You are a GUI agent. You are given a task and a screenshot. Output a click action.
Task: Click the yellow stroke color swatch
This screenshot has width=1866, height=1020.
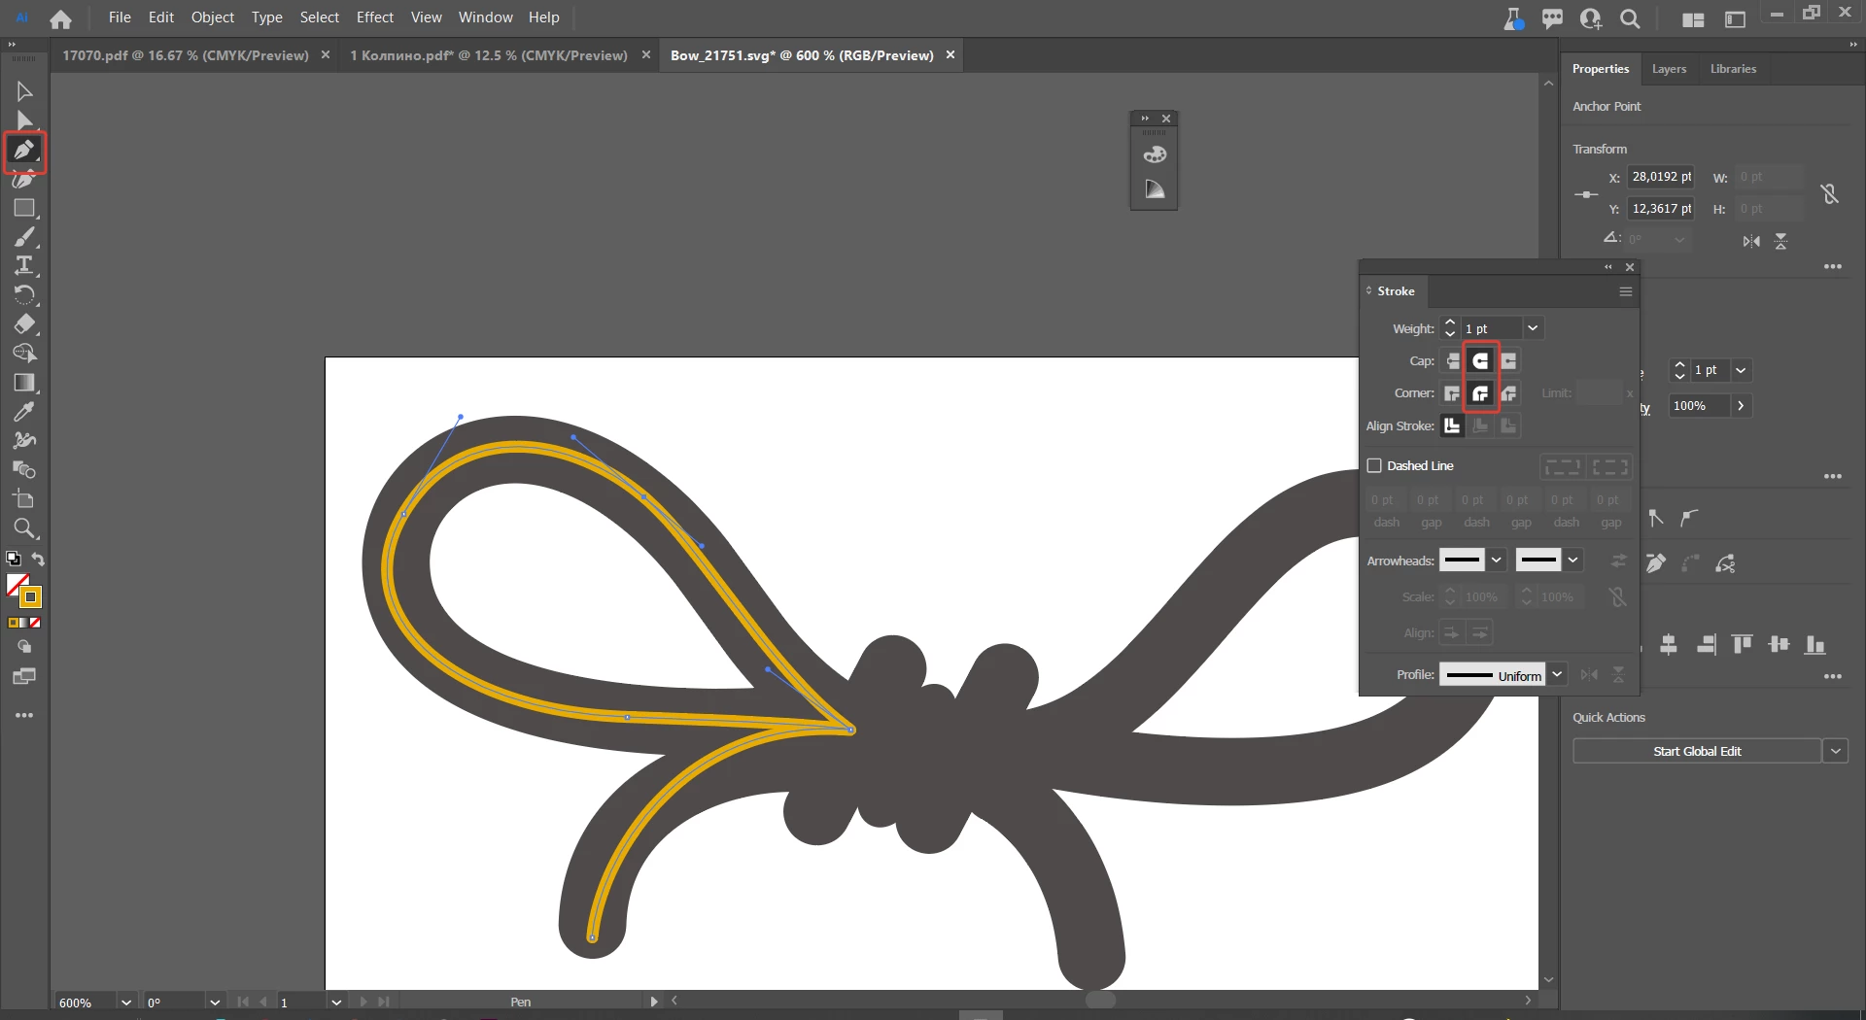[x=30, y=596]
